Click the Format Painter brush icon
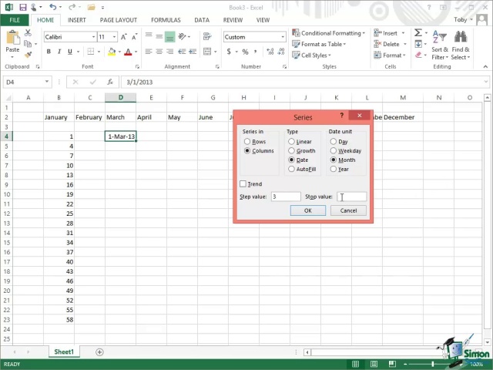This screenshot has width=493, height=370. click(x=28, y=55)
